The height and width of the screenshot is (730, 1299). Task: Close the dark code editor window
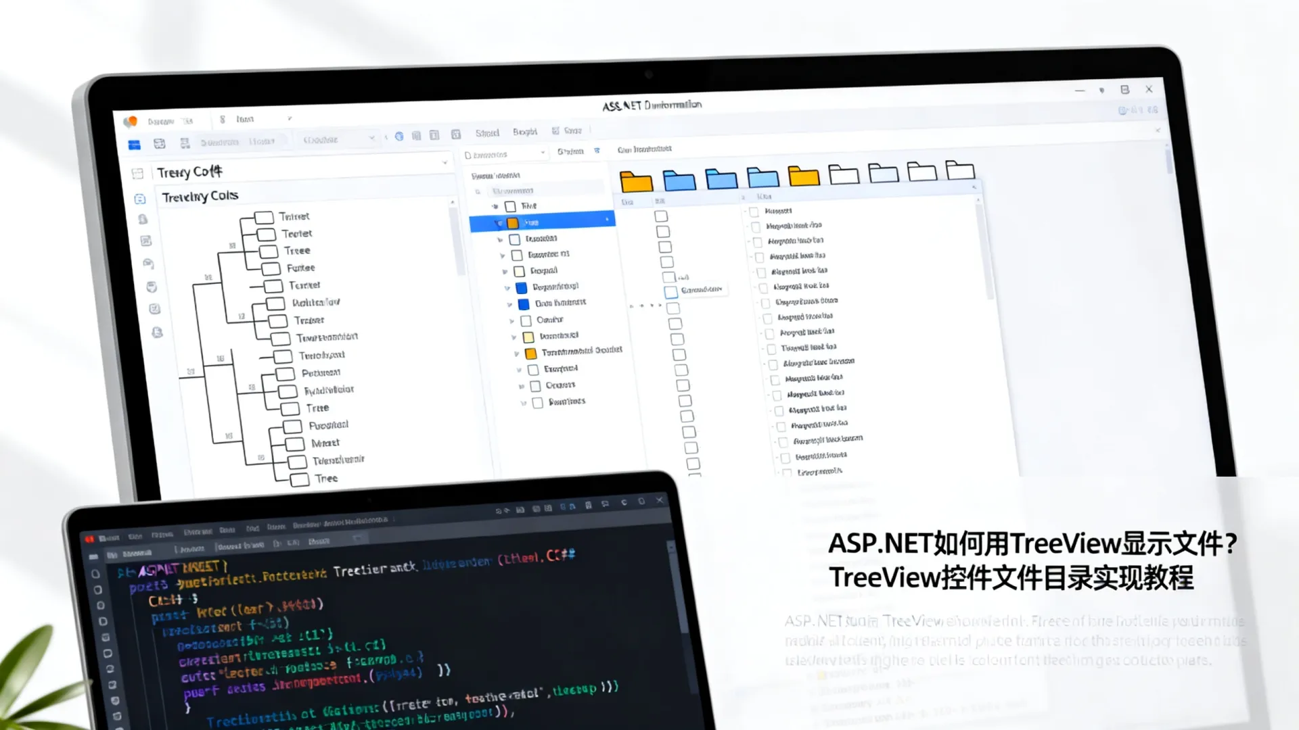click(660, 501)
